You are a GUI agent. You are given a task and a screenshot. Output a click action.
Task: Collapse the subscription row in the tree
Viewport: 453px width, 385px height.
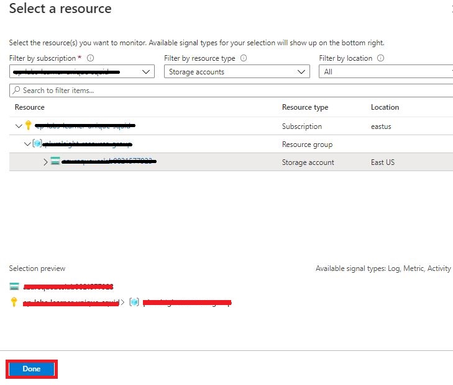pyautogui.click(x=18, y=126)
